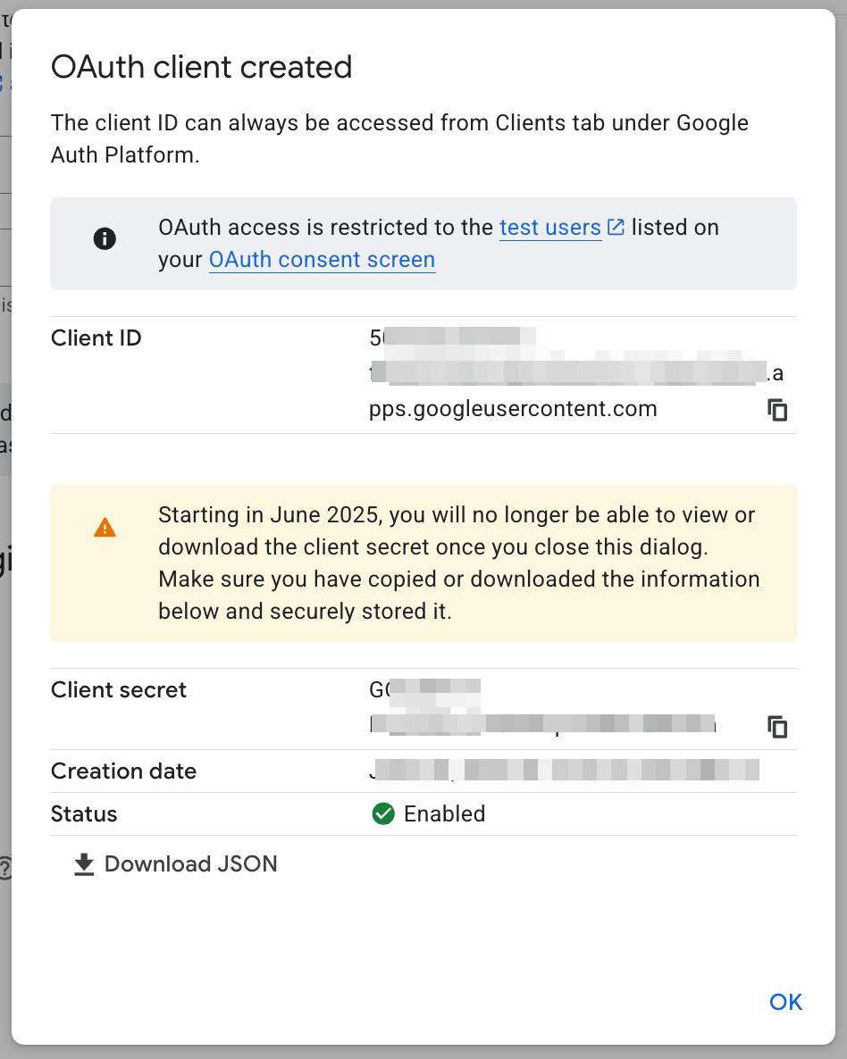Click the info circle icon
Screen dimensions: 847x1059
105,238
